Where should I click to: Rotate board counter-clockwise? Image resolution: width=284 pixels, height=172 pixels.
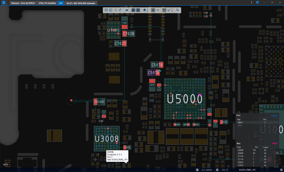click(x=115, y=10)
